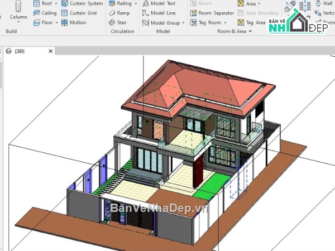
Task: Select the dark red column at entrance
Action: 198,171
